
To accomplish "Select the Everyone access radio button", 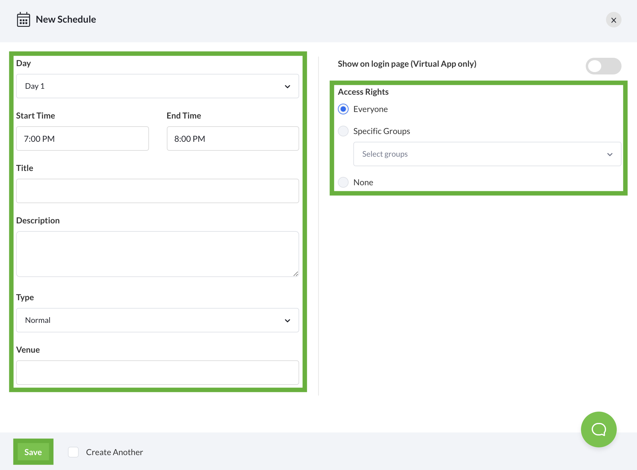I will coord(343,109).
